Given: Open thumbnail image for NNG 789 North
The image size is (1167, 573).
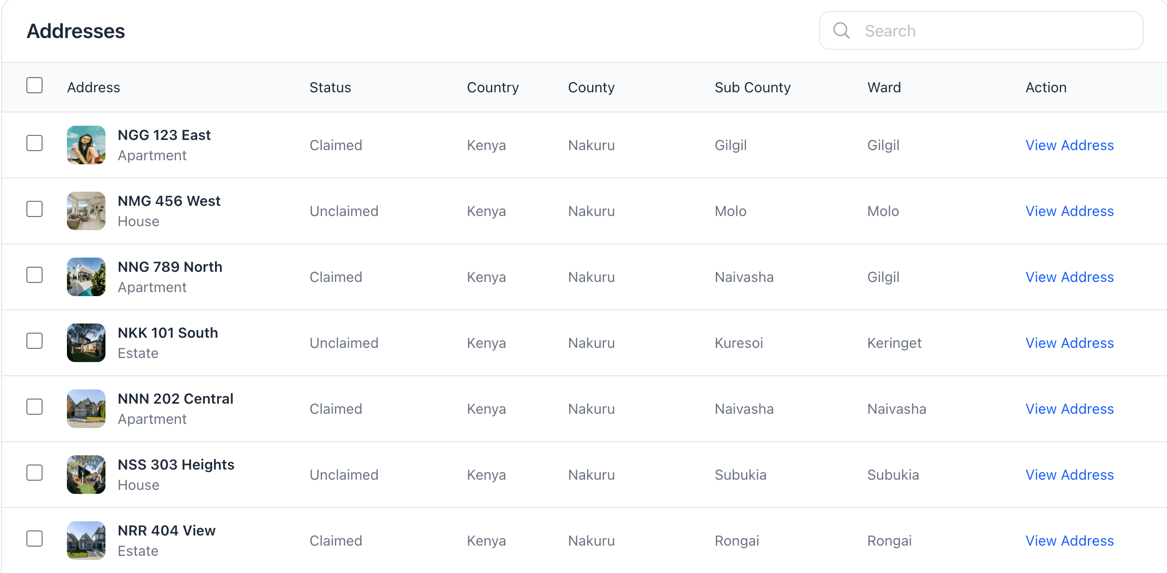Looking at the screenshot, I should point(86,277).
